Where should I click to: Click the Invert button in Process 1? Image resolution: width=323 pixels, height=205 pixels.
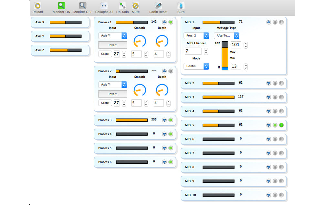112,45
